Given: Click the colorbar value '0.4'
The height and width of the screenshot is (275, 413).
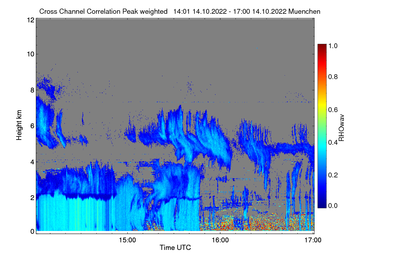Looking at the screenshot, I should click(x=333, y=142).
